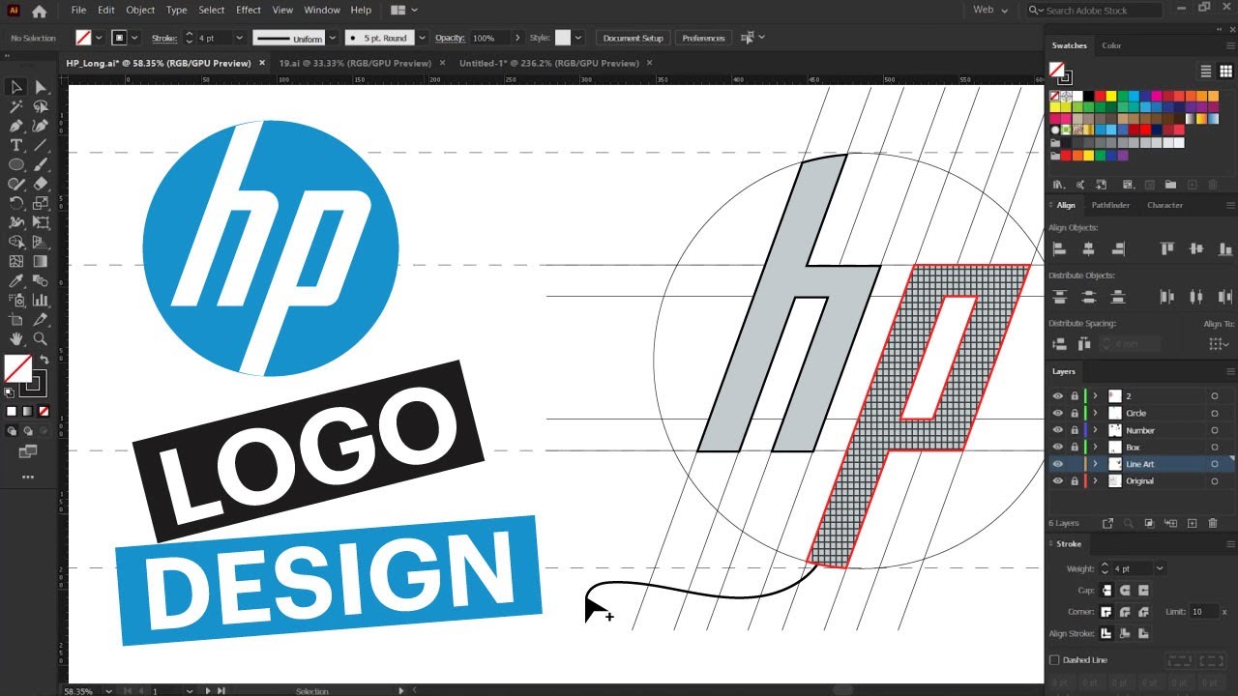
Task: Click the Home icon in top bar
Action: pyautogui.click(x=40, y=11)
